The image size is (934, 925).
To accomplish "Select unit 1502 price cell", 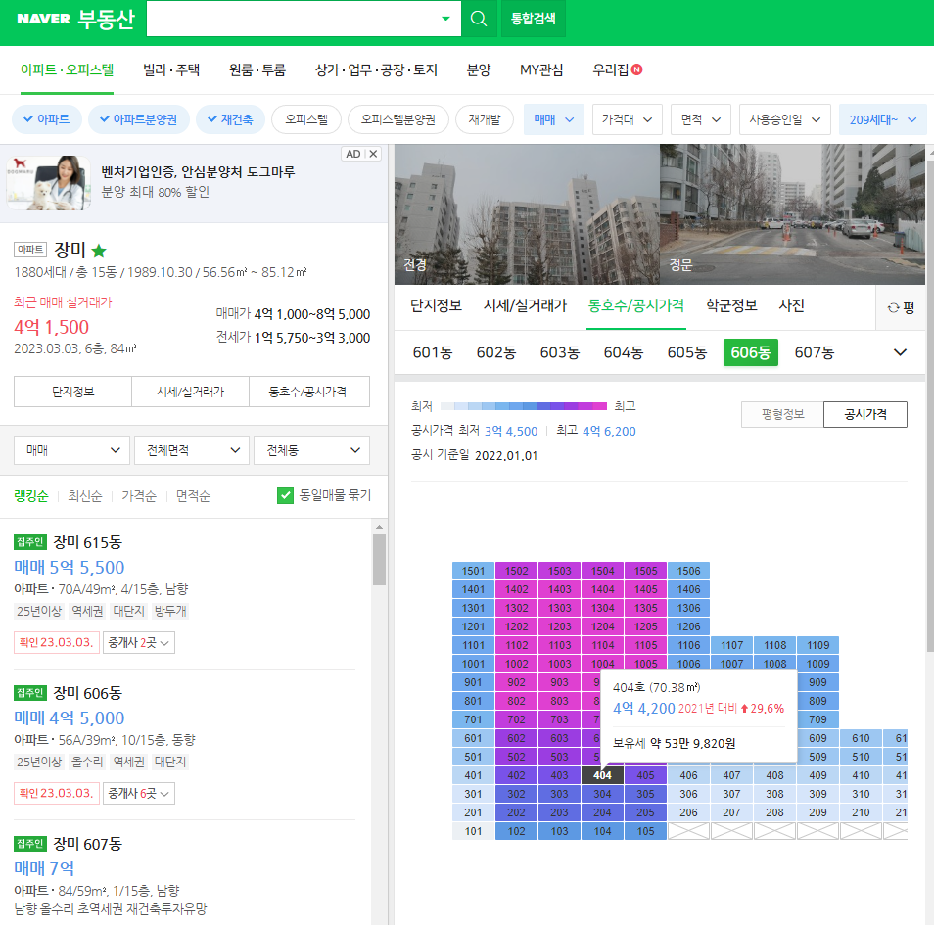I will pos(516,571).
